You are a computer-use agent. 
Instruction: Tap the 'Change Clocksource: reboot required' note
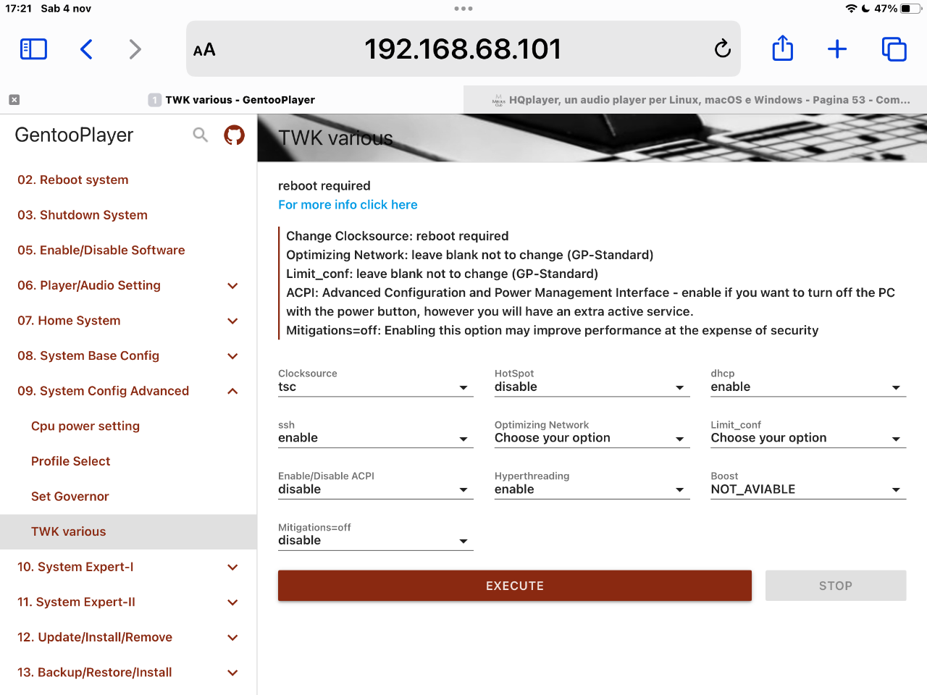[x=398, y=236]
